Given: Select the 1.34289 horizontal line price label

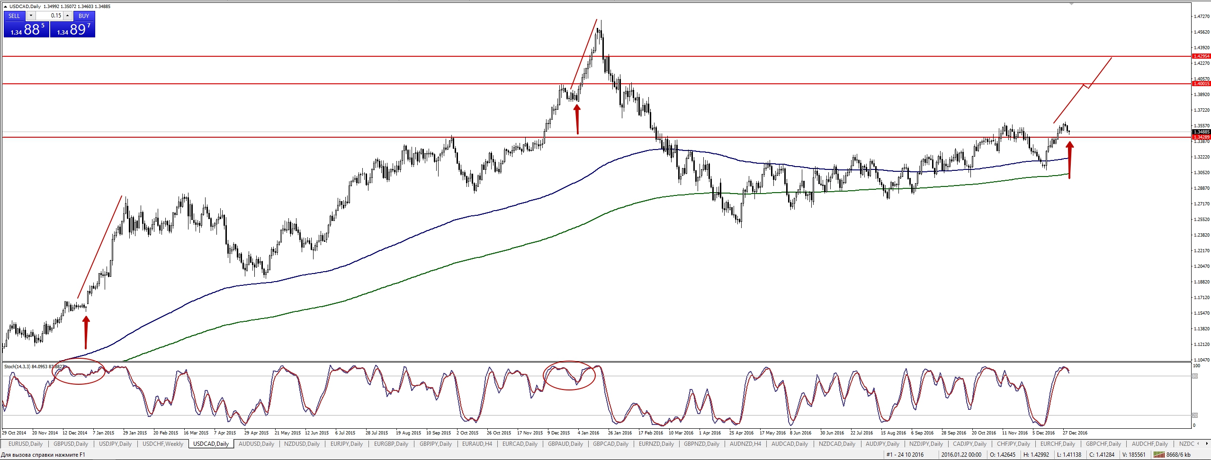Looking at the screenshot, I should point(1201,137).
